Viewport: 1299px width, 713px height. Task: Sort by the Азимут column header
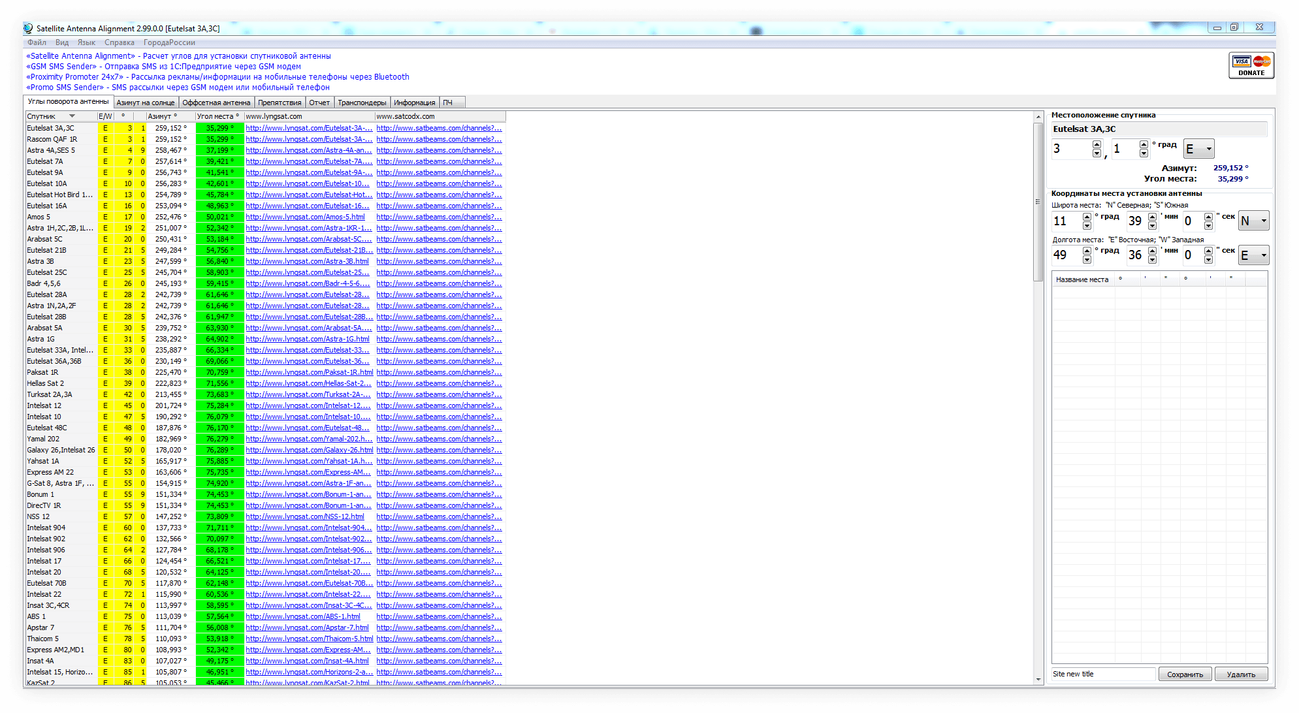pos(170,116)
